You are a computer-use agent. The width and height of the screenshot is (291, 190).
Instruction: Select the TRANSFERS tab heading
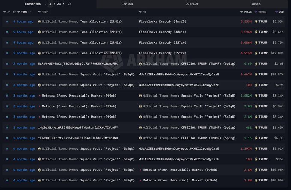click(33, 4)
